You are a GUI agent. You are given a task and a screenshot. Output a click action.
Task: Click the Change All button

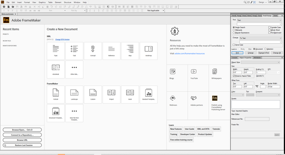pos(277,53)
